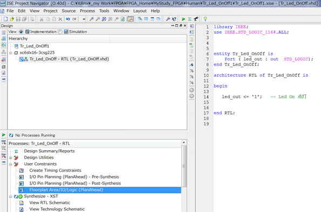Viewport: 321px width, 212px height.
Task: Open the Process menu
Action: coord(87,11)
